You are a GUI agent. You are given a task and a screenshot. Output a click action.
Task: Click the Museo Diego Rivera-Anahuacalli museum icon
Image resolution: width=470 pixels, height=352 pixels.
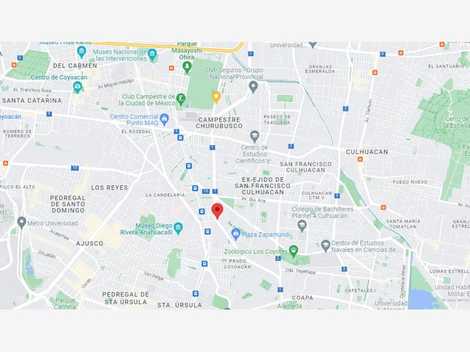click(178, 229)
